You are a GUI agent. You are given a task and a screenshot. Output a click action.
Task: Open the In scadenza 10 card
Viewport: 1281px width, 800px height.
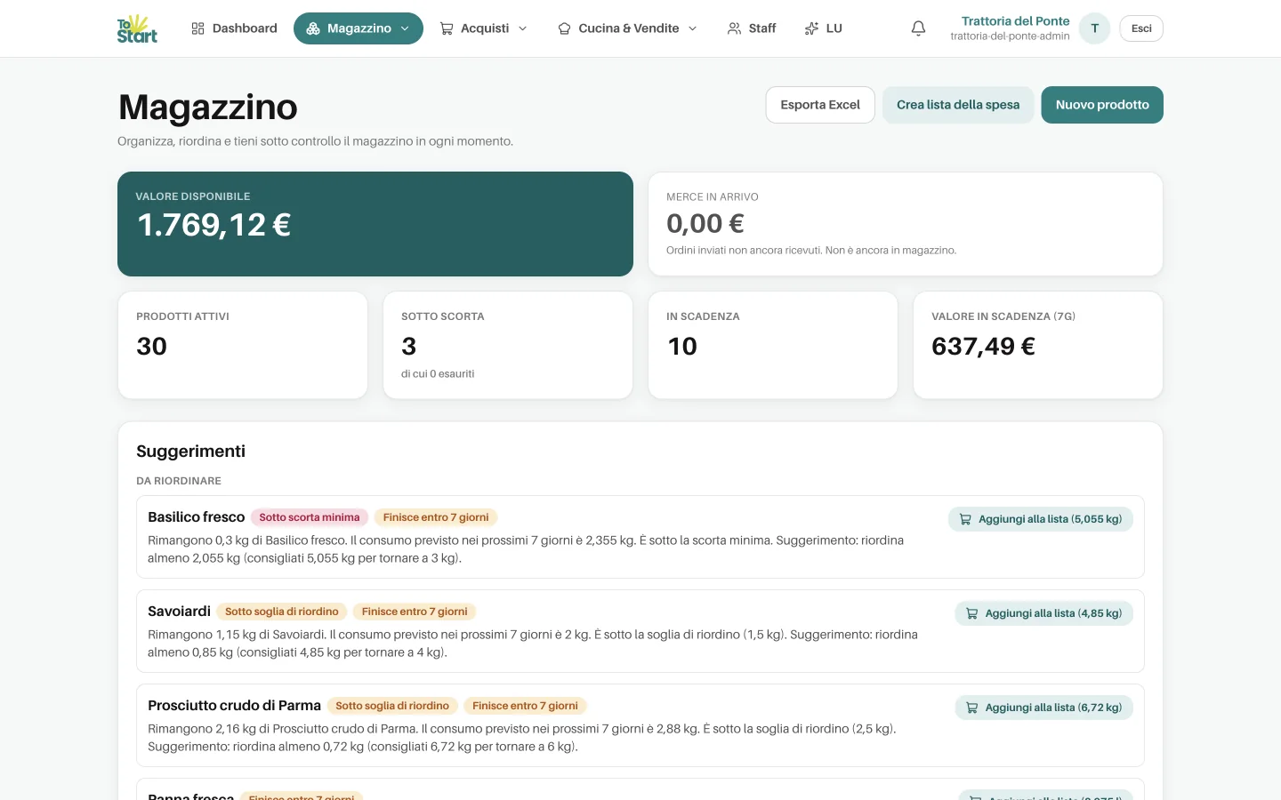(x=773, y=345)
